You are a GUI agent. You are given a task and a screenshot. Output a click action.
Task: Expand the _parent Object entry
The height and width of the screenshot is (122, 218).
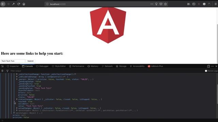click(x=17, y=79)
